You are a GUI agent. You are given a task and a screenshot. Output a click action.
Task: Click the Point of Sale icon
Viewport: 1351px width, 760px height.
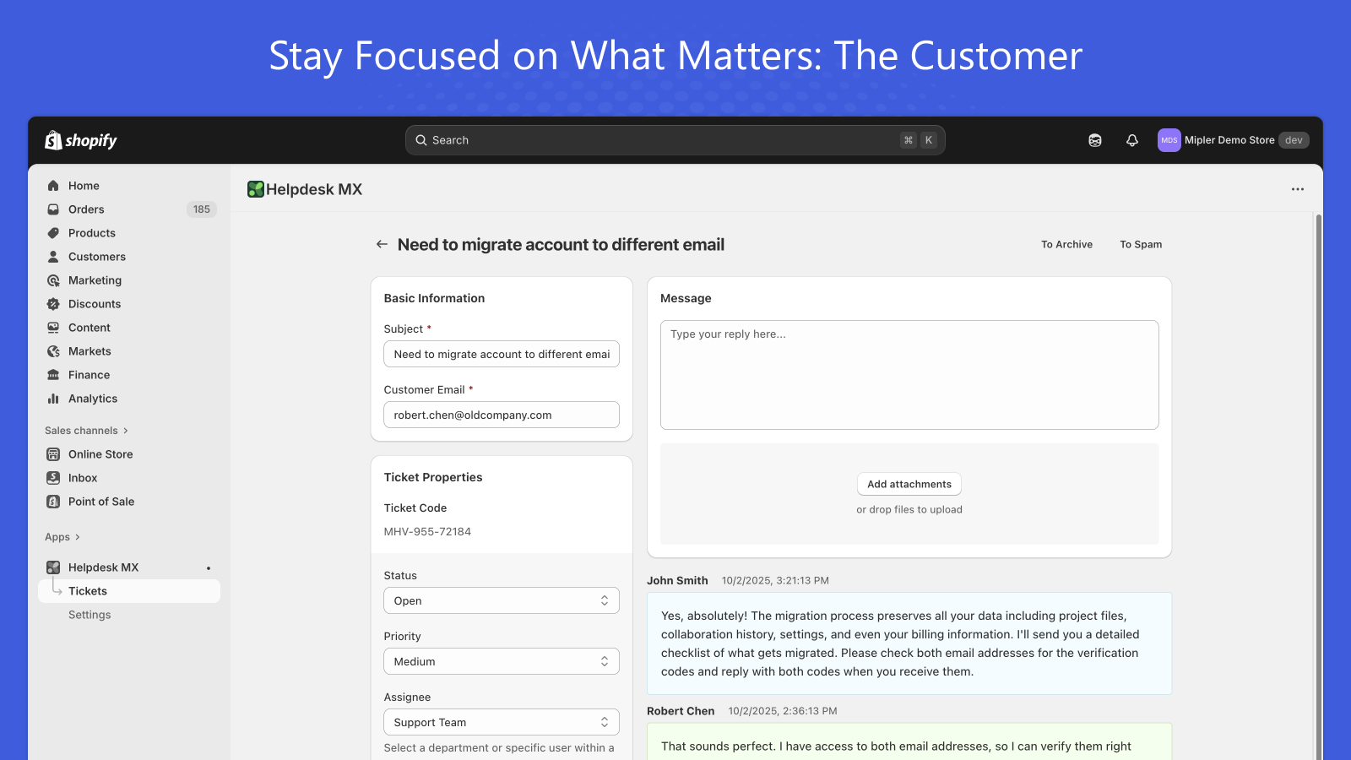click(x=53, y=502)
